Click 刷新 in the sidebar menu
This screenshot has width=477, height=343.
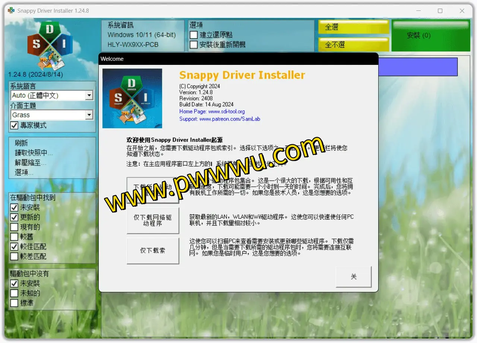pyautogui.click(x=21, y=143)
